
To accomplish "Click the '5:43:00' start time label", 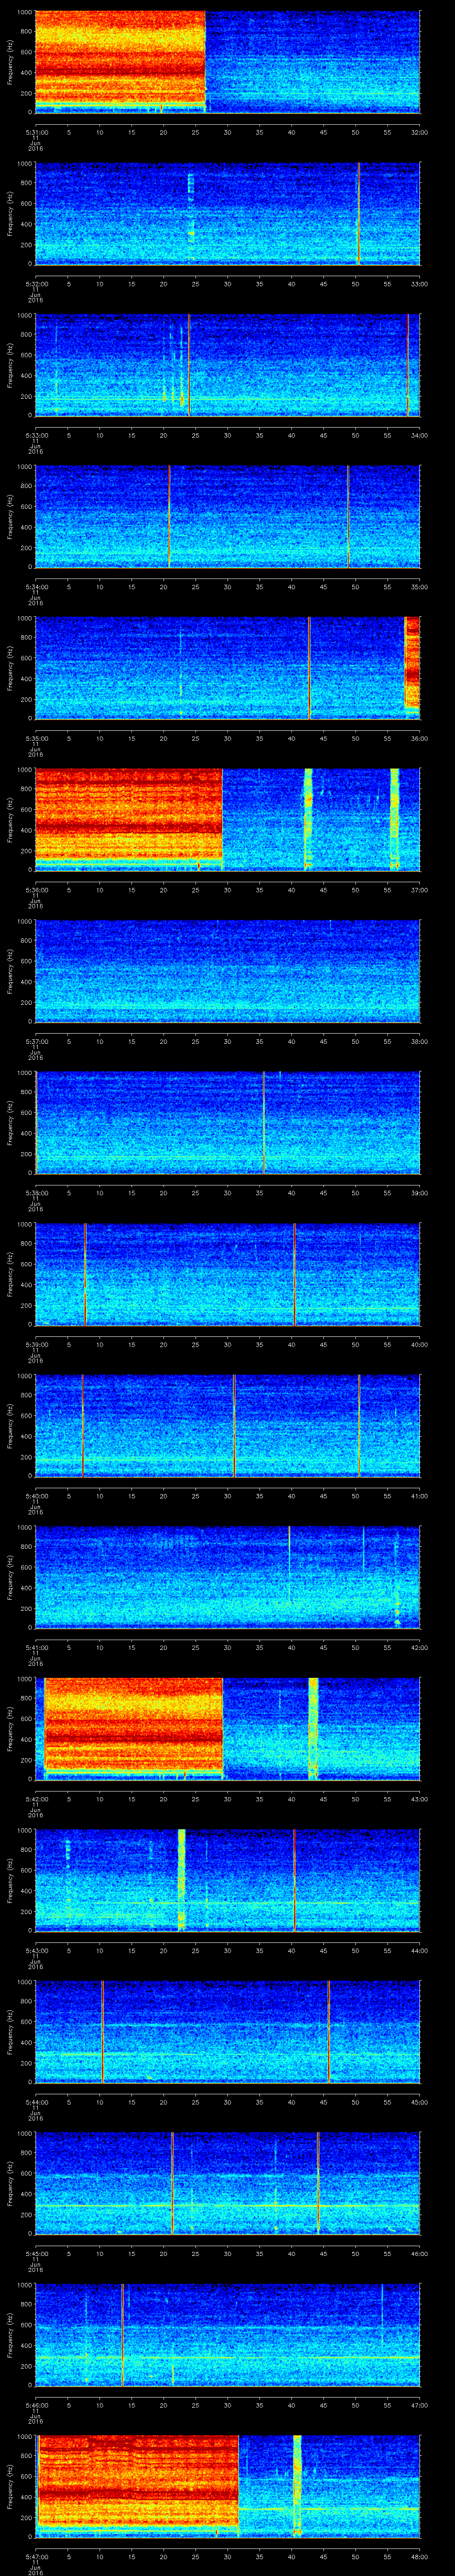I will 36,1950.
